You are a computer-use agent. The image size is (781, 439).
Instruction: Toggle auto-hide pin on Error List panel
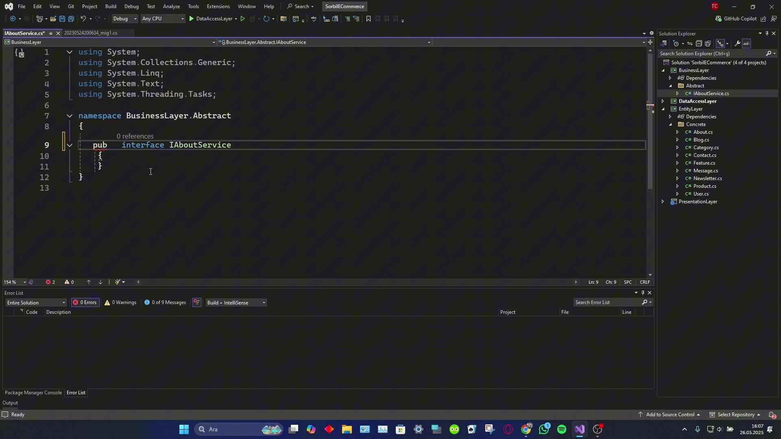click(x=643, y=293)
